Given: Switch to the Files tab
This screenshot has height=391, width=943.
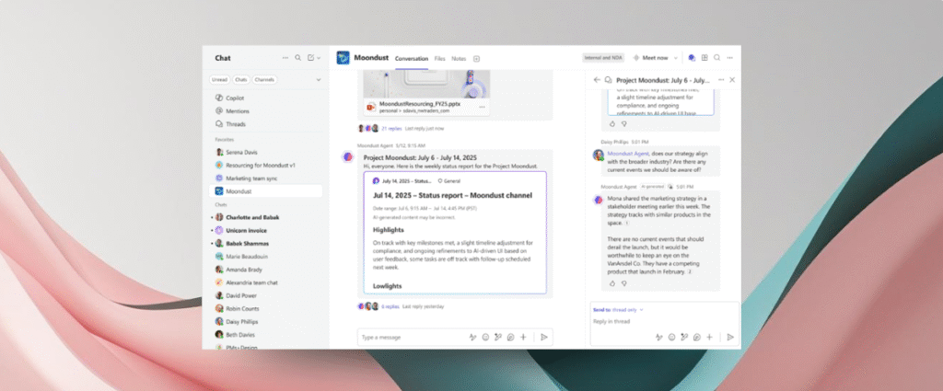Looking at the screenshot, I should (439, 59).
